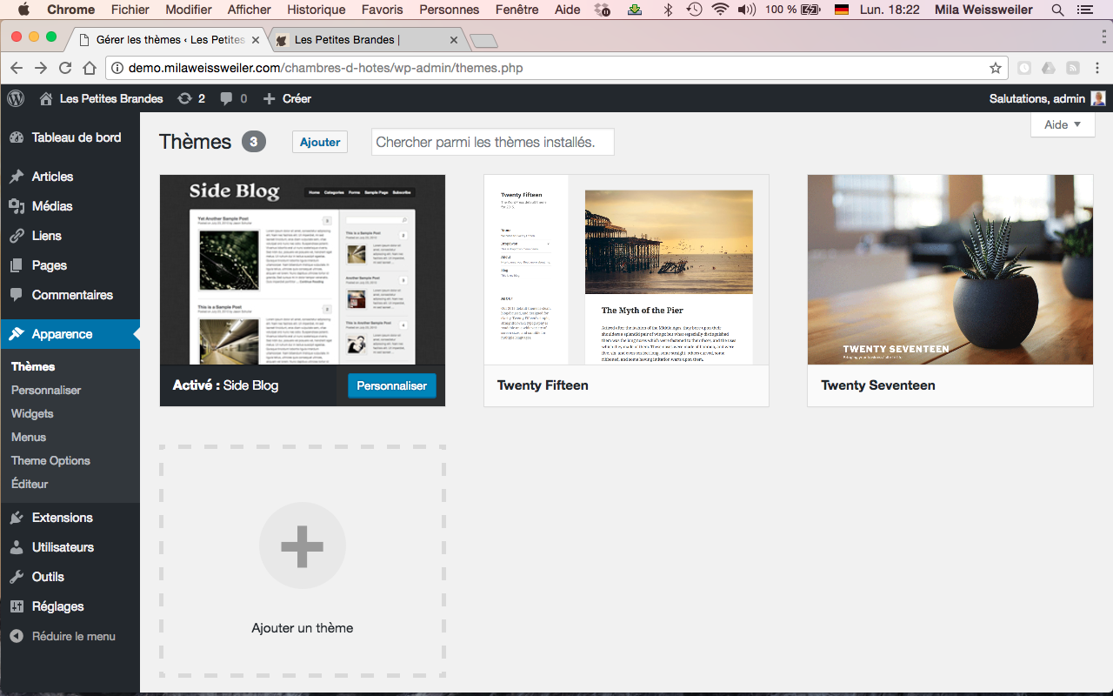Click the Ajouter un thème placeholder card

click(x=303, y=561)
